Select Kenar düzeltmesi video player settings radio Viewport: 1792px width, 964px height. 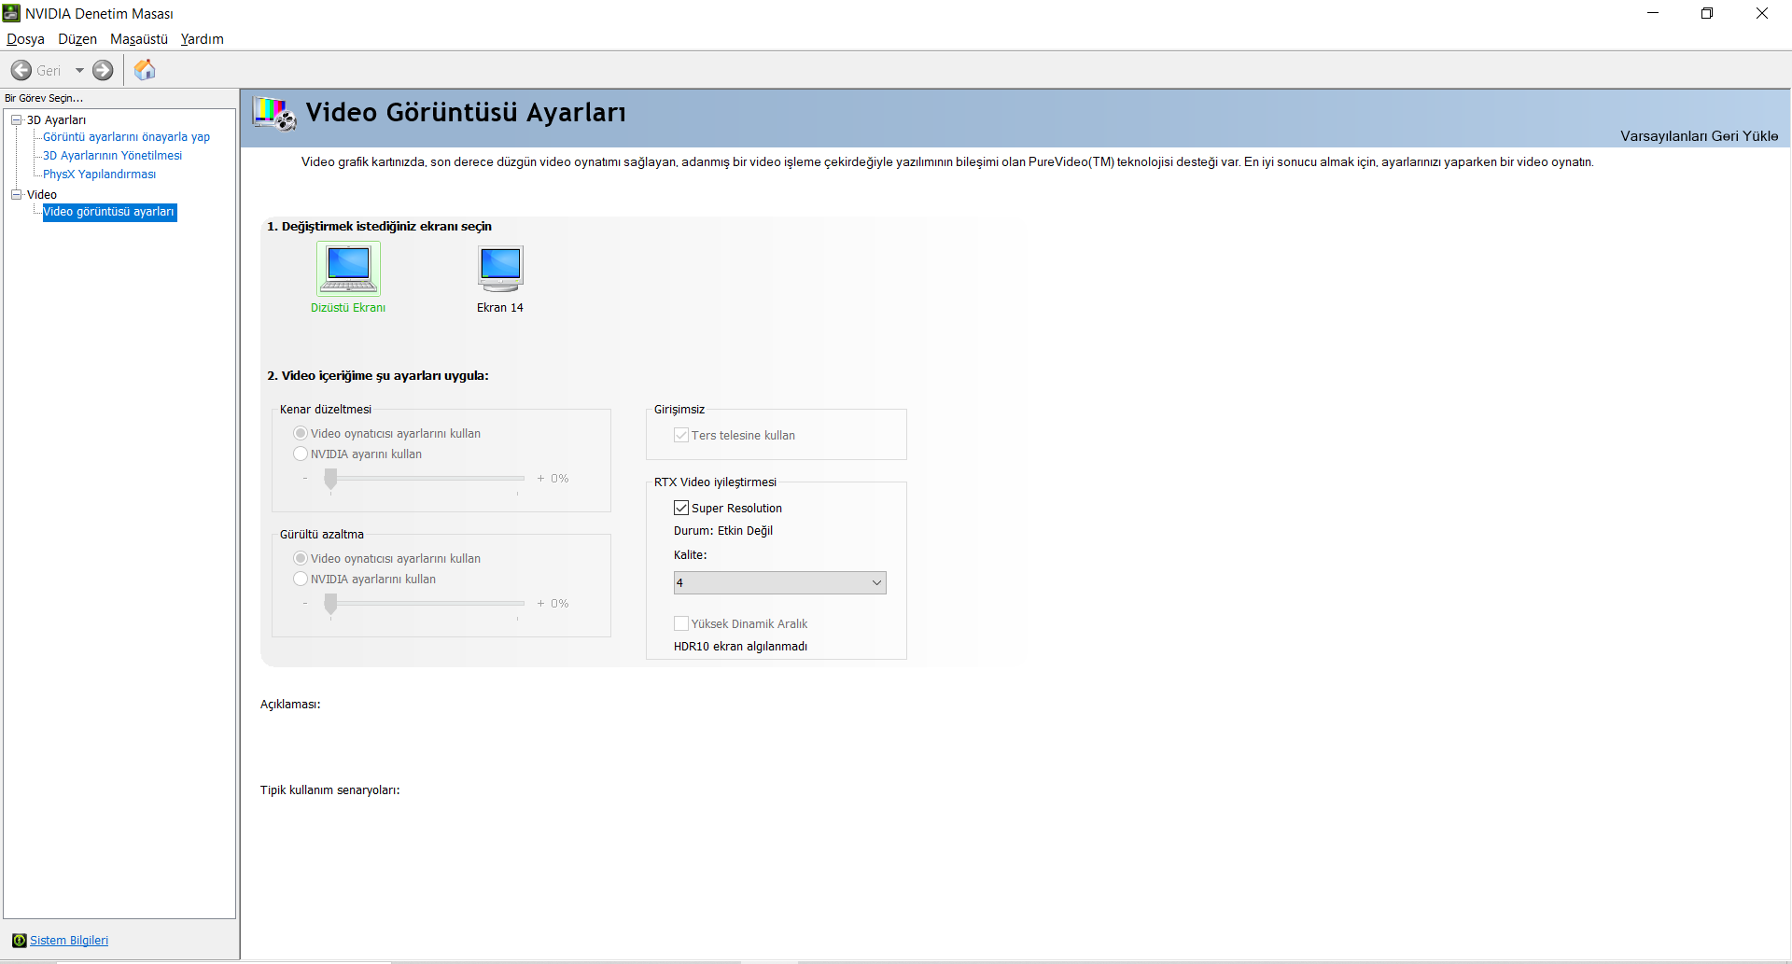click(301, 433)
